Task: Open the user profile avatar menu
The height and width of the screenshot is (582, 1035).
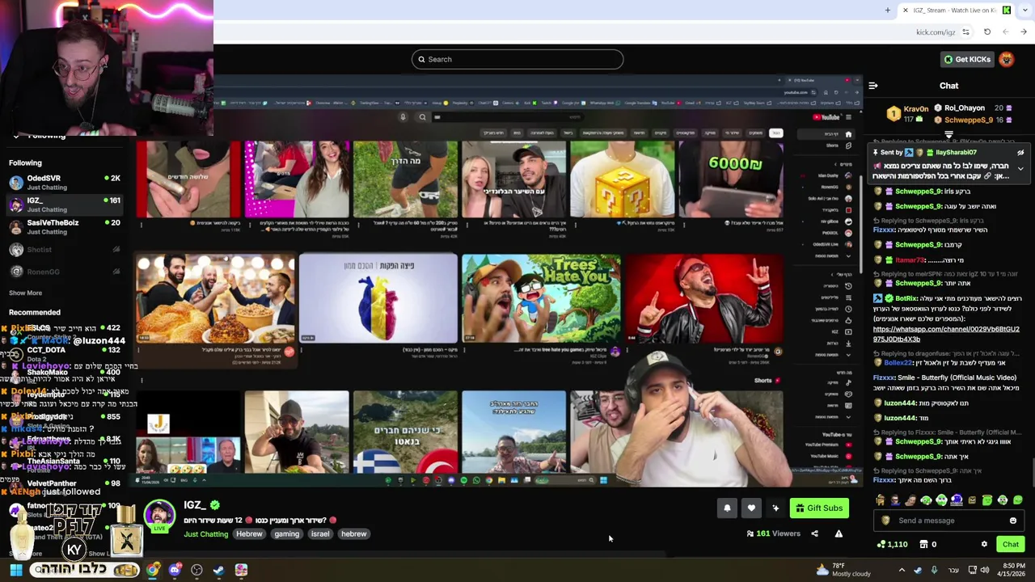Action: (x=1007, y=59)
